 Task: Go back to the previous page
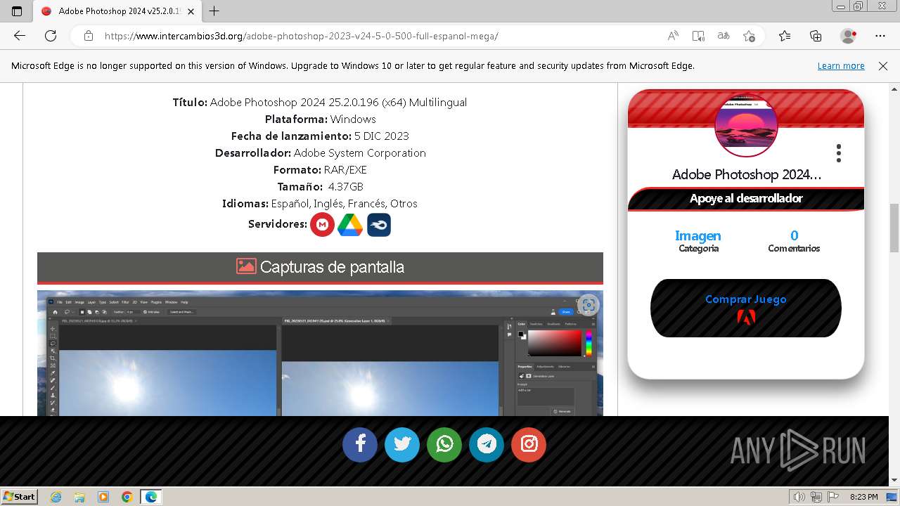20,36
